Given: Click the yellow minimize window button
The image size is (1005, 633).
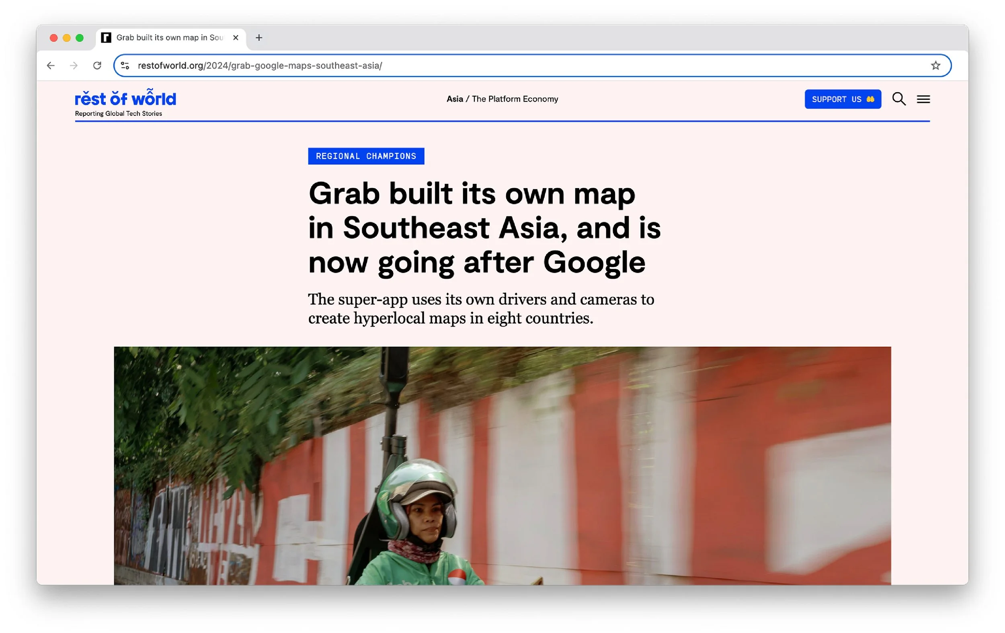Looking at the screenshot, I should click(66, 38).
